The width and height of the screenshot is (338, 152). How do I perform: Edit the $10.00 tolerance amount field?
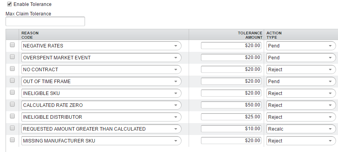231,129
